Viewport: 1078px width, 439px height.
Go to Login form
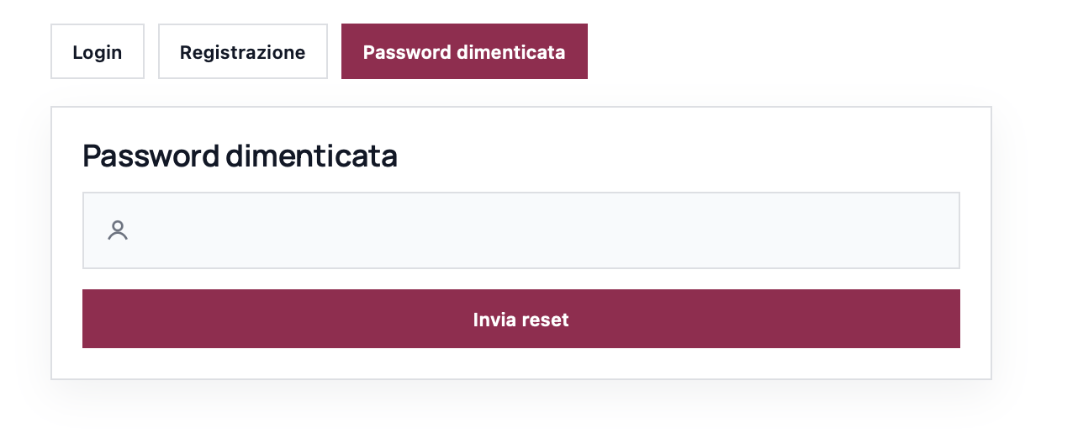[x=98, y=52]
